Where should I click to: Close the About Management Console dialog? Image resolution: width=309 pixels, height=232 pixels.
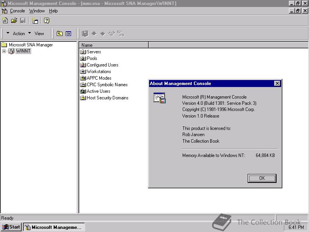(277, 84)
